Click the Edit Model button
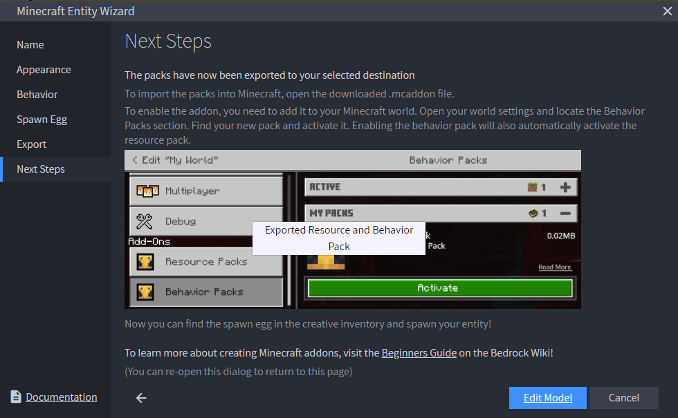Screen dimensions: 678x418 [548, 398]
